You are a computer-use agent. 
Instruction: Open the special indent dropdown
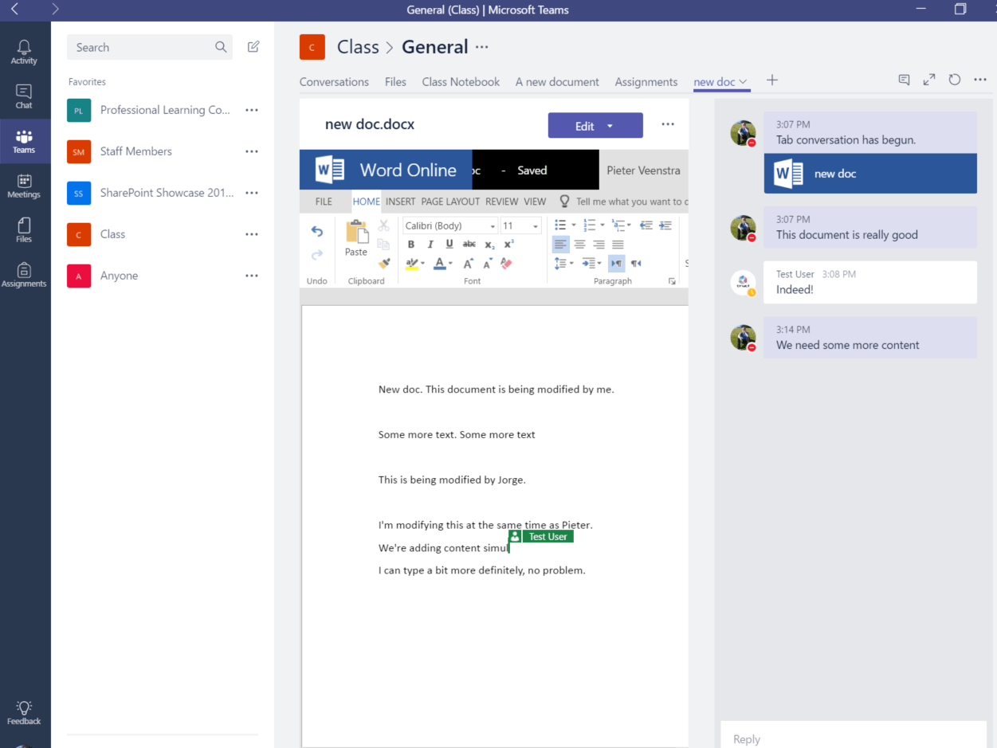(591, 264)
